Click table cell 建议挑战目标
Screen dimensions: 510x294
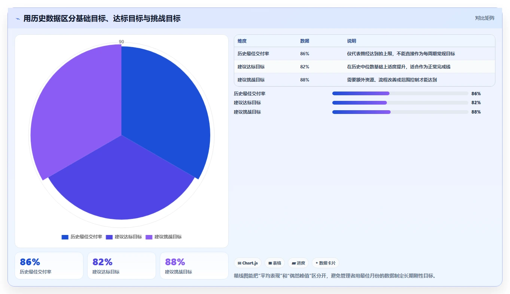coord(251,80)
